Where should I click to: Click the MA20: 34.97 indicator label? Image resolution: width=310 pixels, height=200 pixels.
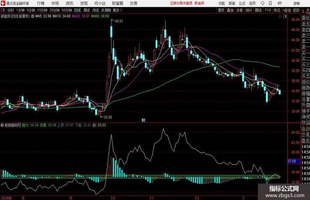click(81, 16)
